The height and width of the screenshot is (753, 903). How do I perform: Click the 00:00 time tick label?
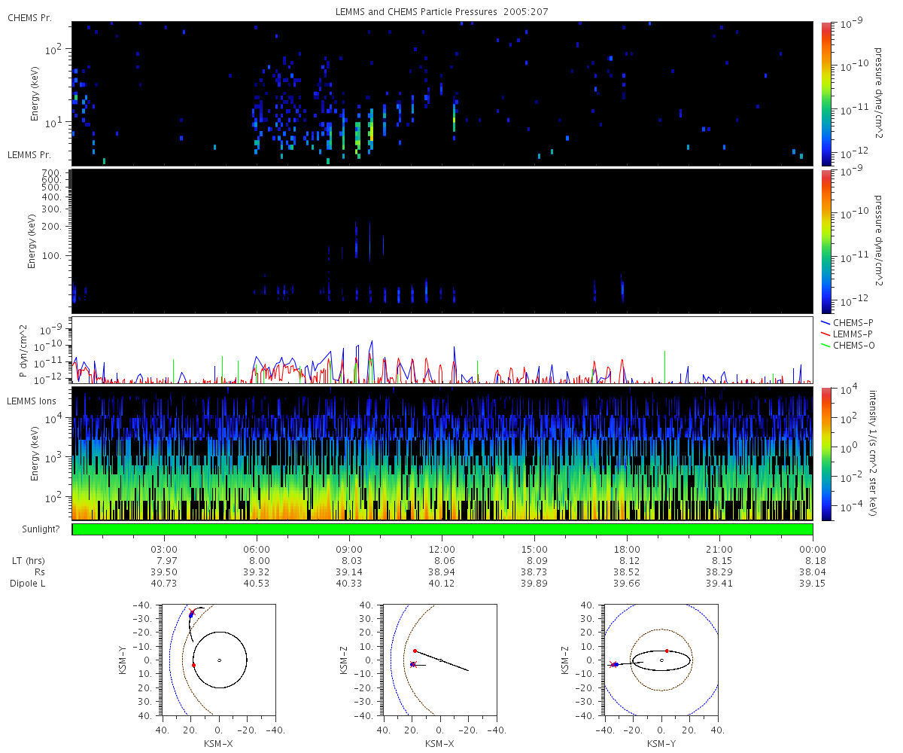(x=813, y=549)
